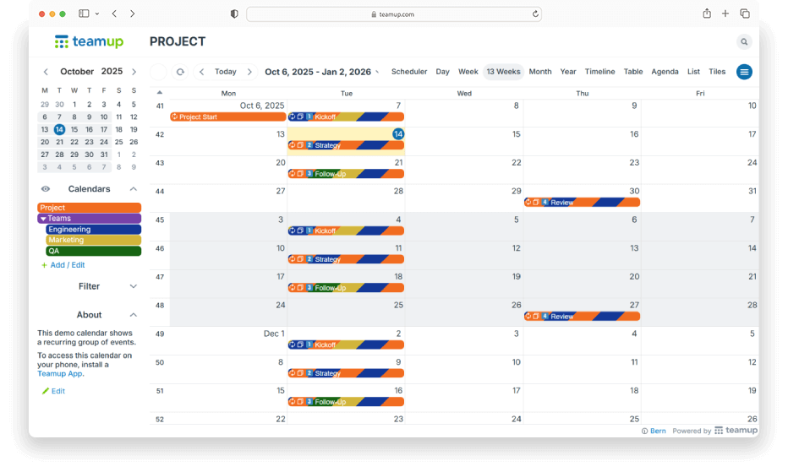This screenshot has width=788, height=472.
Task: Click the Safari sidebar toggle icon
Action: [84, 14]
